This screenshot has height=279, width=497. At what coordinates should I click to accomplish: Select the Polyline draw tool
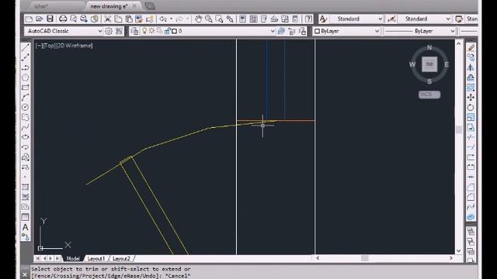[x=26, y=67]
